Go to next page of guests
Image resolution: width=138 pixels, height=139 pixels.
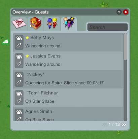[124, 125]
